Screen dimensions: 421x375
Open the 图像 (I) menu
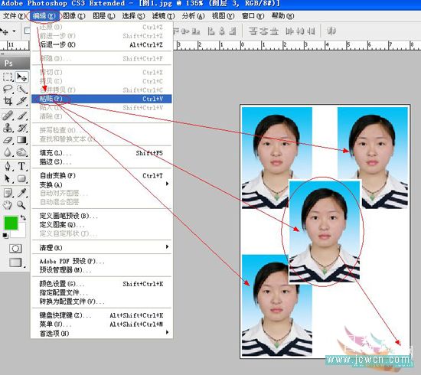[74, 16]
